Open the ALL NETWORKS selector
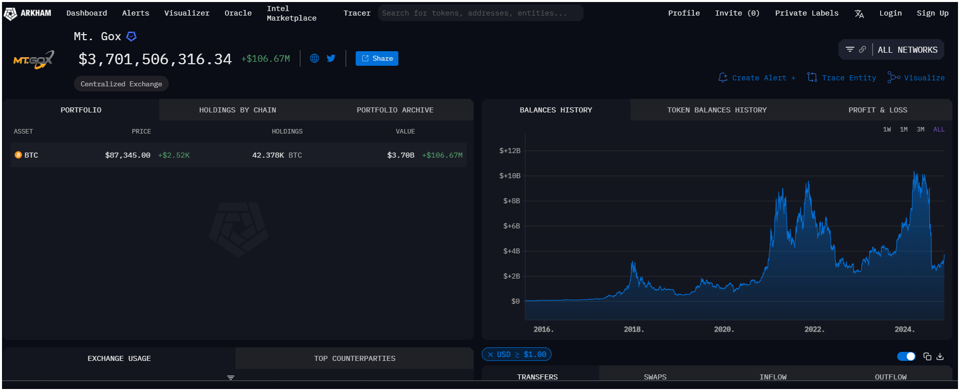 [x=907, y=50]
